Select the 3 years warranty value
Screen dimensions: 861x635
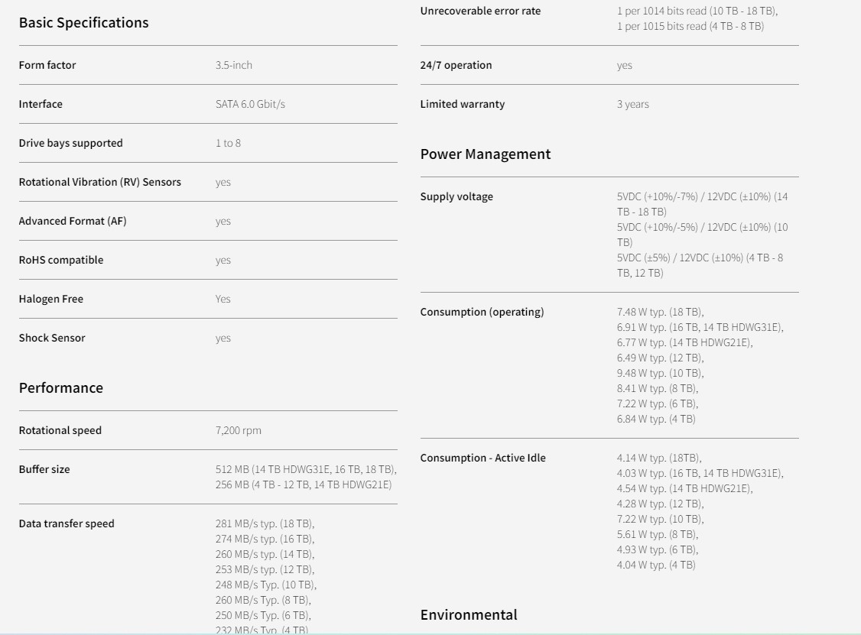click(632, 104)
